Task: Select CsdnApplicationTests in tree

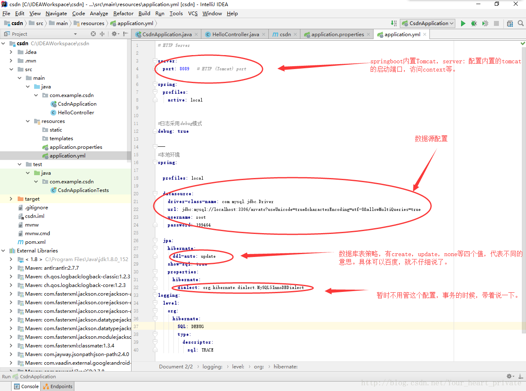Action: point(80,190)
